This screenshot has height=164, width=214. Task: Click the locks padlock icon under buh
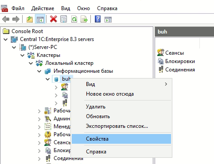click(65, 95)
